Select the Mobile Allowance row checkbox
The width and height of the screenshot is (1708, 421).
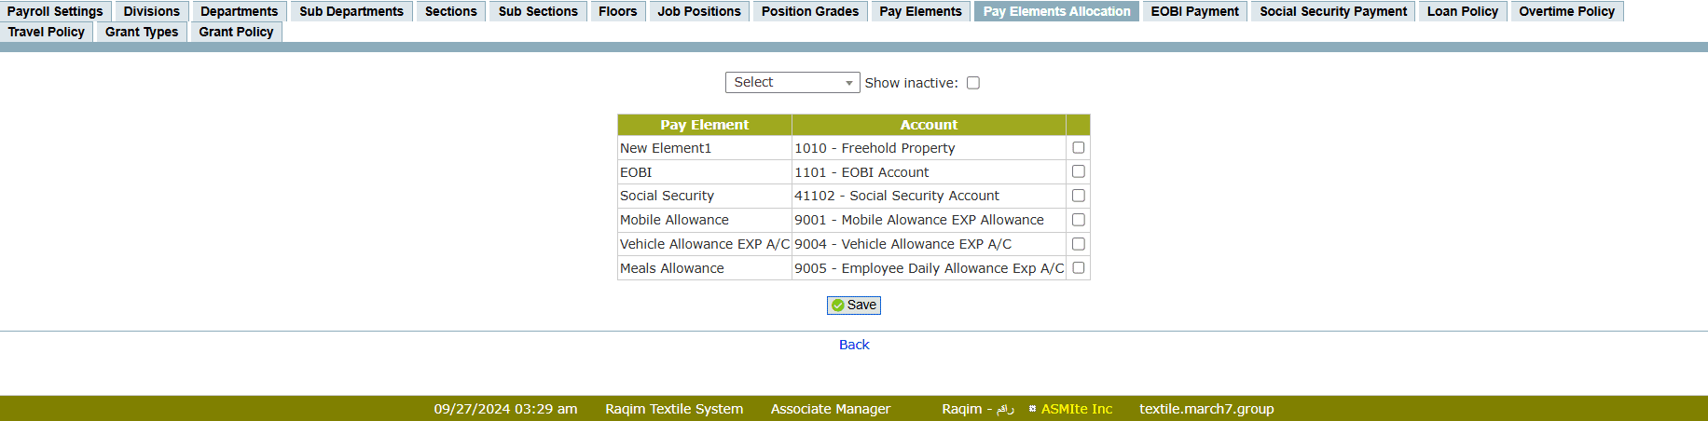[x=1078, y=220]
